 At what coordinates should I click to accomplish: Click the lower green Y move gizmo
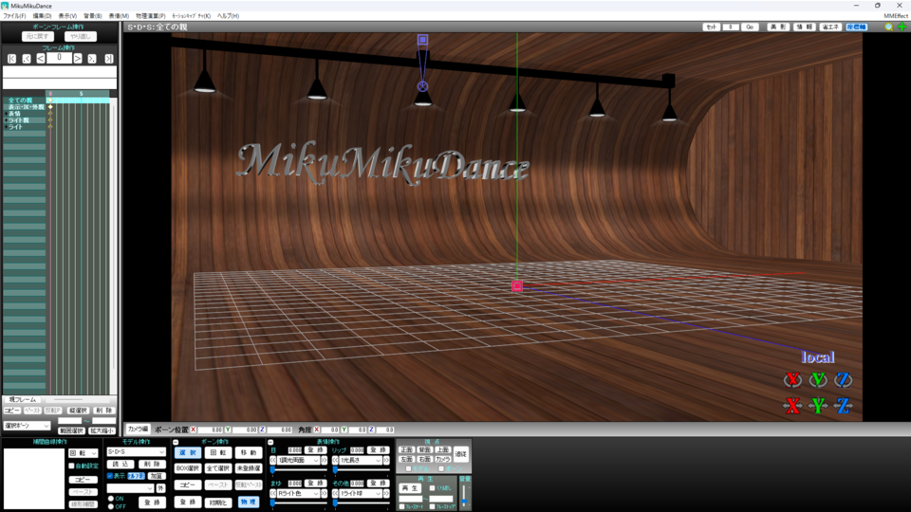coord(818,405)
